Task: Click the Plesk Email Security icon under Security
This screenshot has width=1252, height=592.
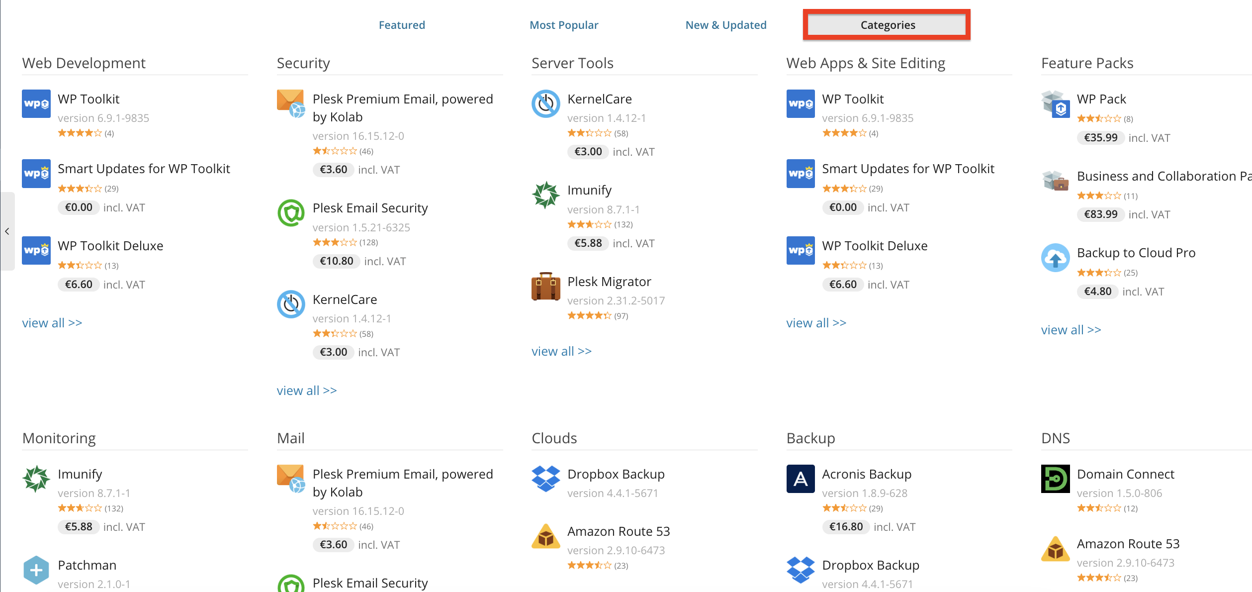Action: point(291,213)
